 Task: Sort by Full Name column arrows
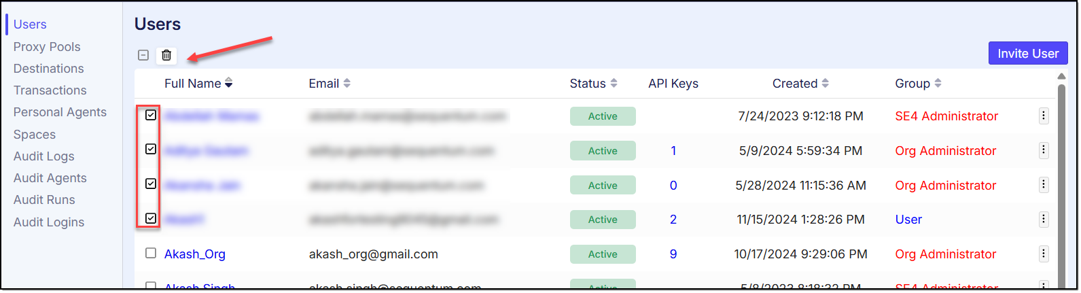click(229, 84)
